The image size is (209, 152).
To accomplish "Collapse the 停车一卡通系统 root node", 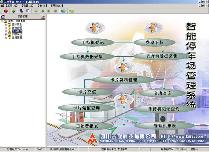I will pos(2,21).
